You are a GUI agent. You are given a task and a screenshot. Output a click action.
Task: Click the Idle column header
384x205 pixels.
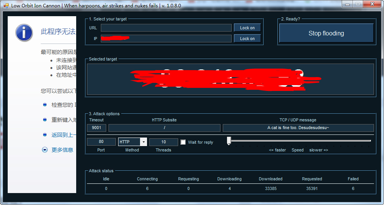click(x=106, y=179)
